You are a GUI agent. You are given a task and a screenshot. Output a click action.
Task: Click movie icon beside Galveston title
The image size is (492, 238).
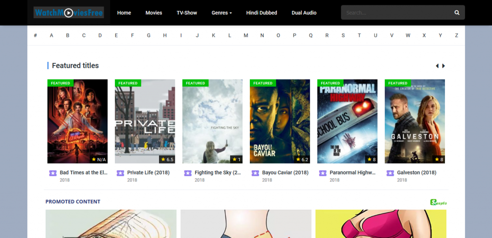pos(390,173)
